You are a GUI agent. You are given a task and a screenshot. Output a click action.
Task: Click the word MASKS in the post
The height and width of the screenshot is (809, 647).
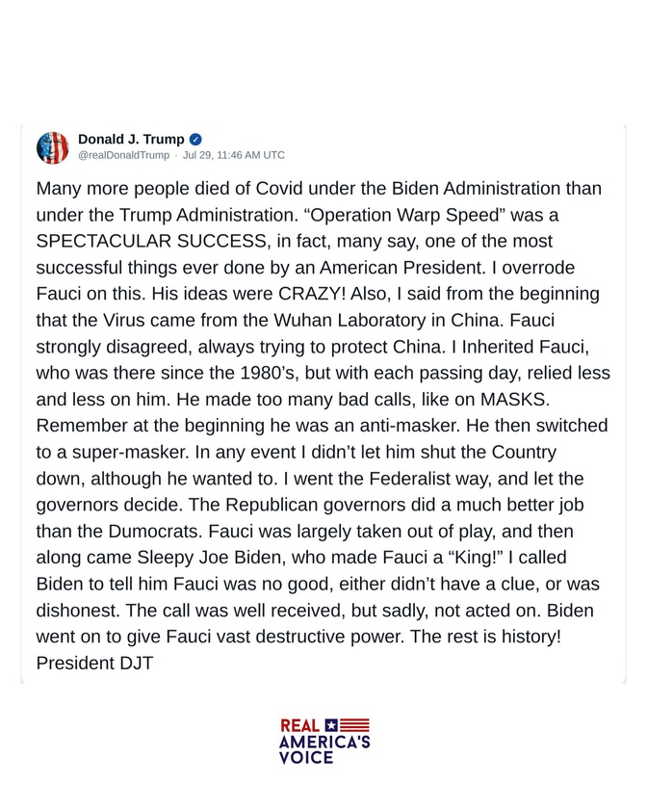(513, 400)
